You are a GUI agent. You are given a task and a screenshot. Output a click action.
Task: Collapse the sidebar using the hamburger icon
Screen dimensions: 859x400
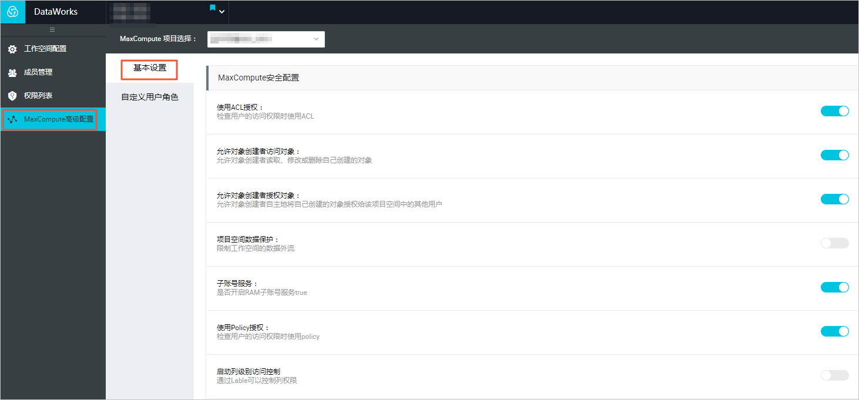pos(52,29)
